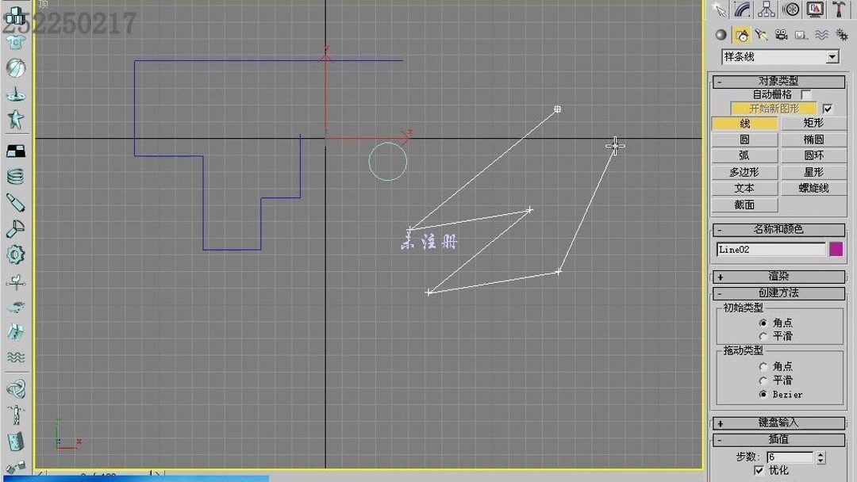Select the 平滑 smooth initial type radio
Viewport: 857px width, 482px height.
point(763,336)
